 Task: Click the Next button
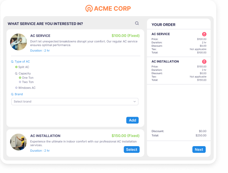[199, 149]
